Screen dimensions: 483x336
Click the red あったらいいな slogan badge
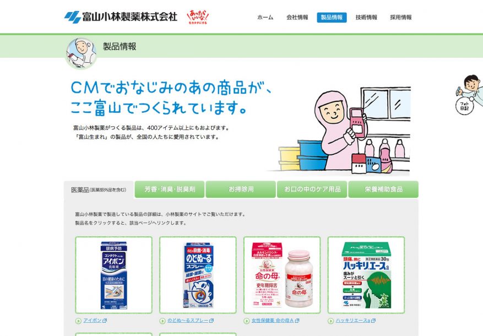pos(198,17)
